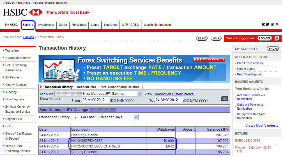
Task: Select Deposit Plus in the sidebar
Action: 13,119
